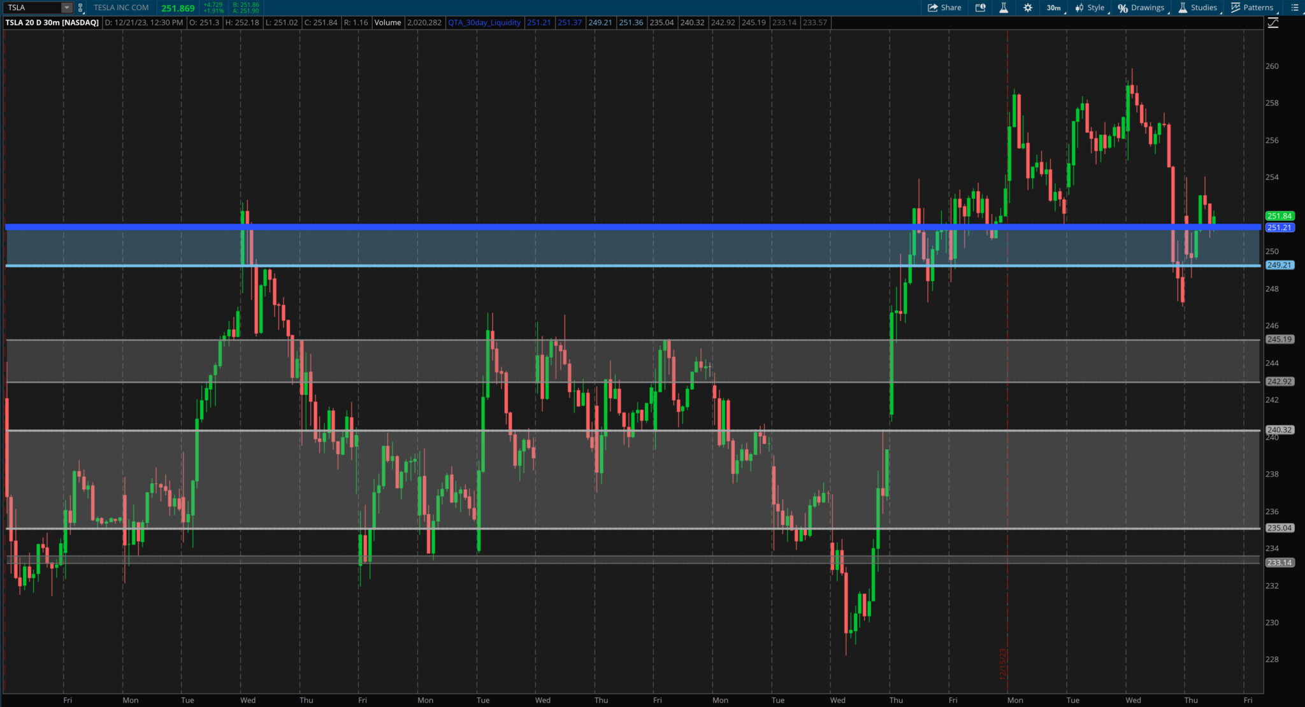Open the quick order entry icon
The height and width of the screenshot is (707, 1305).
(x=981, y=8)
